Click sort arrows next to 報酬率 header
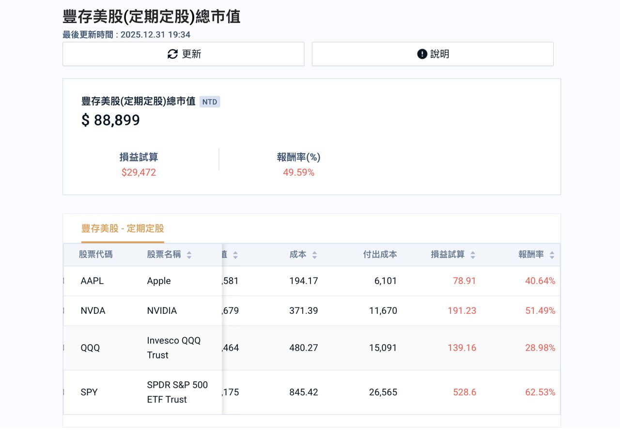The image size is (620, 435). (552, 255)
